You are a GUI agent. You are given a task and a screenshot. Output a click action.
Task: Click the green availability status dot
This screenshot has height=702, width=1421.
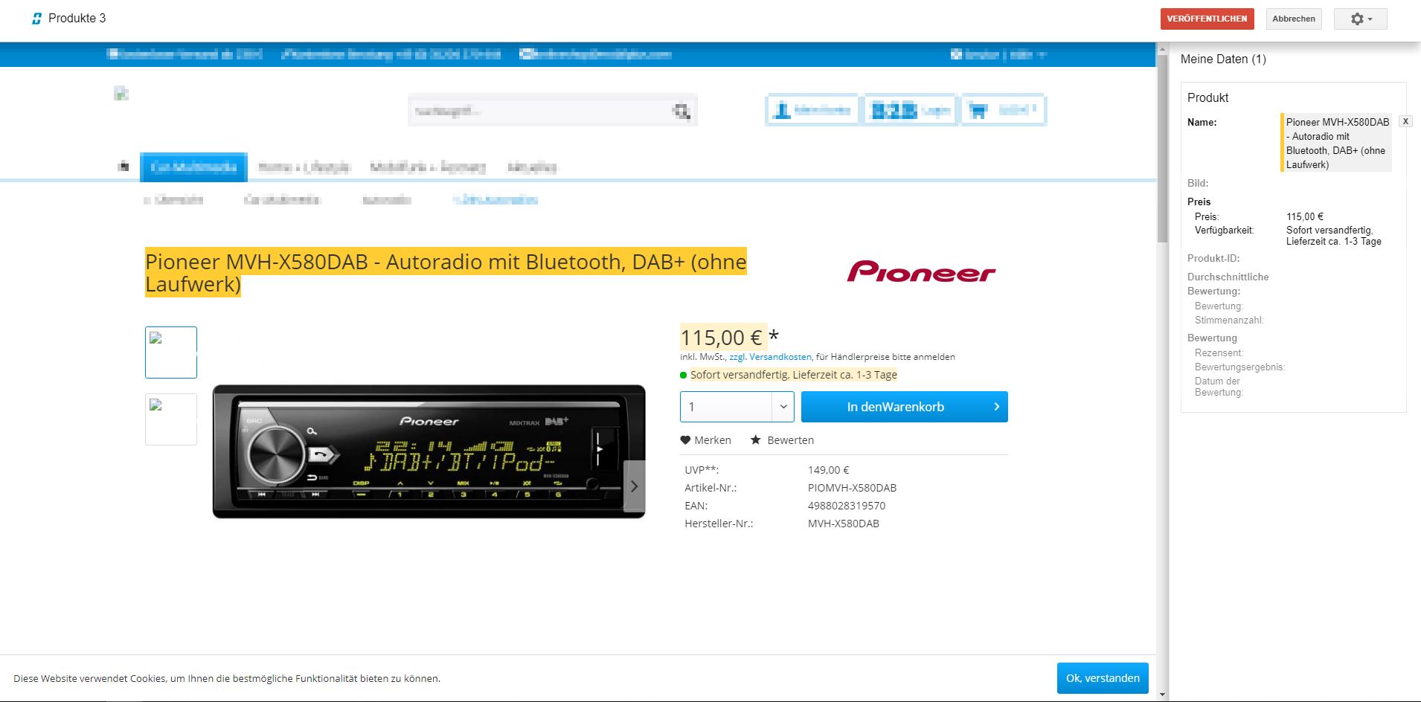pos(684,375)
